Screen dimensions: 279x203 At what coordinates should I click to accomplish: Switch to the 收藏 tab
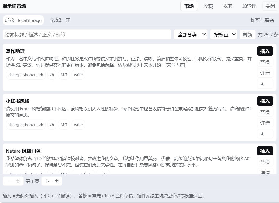click(x=208, y=6)
